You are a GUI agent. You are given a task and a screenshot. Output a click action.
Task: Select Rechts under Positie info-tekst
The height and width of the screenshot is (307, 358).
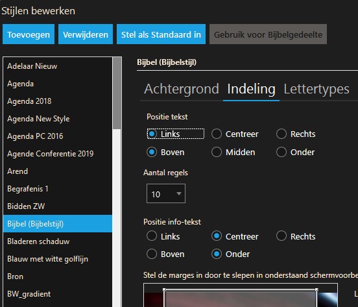point(296,236)
